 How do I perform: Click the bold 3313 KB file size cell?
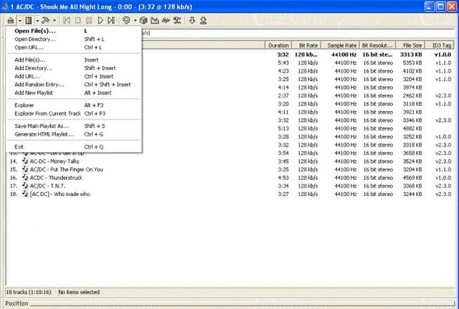tap(411, 55)
